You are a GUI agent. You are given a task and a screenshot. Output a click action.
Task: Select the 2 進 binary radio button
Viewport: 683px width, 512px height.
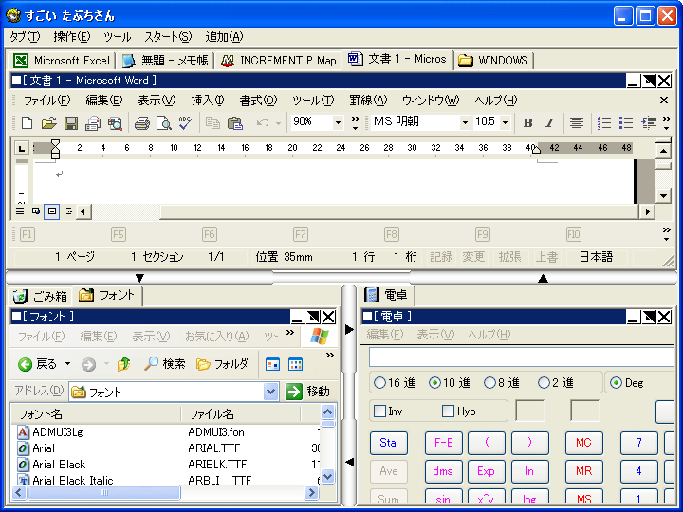(544, 383)
